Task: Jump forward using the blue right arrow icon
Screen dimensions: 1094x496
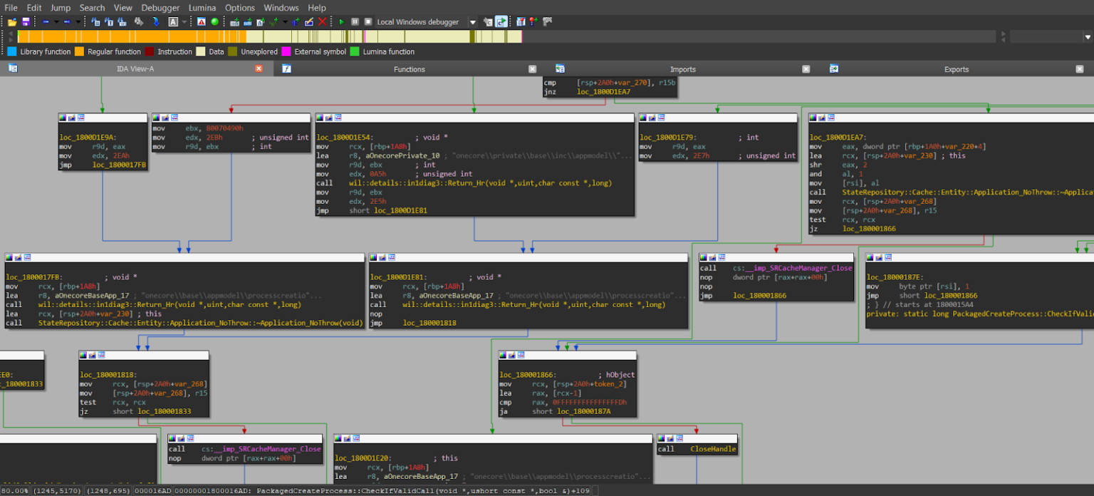Action: (66, 22)
